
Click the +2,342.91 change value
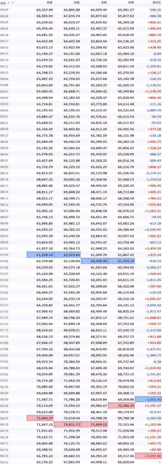tap(153, 230)
